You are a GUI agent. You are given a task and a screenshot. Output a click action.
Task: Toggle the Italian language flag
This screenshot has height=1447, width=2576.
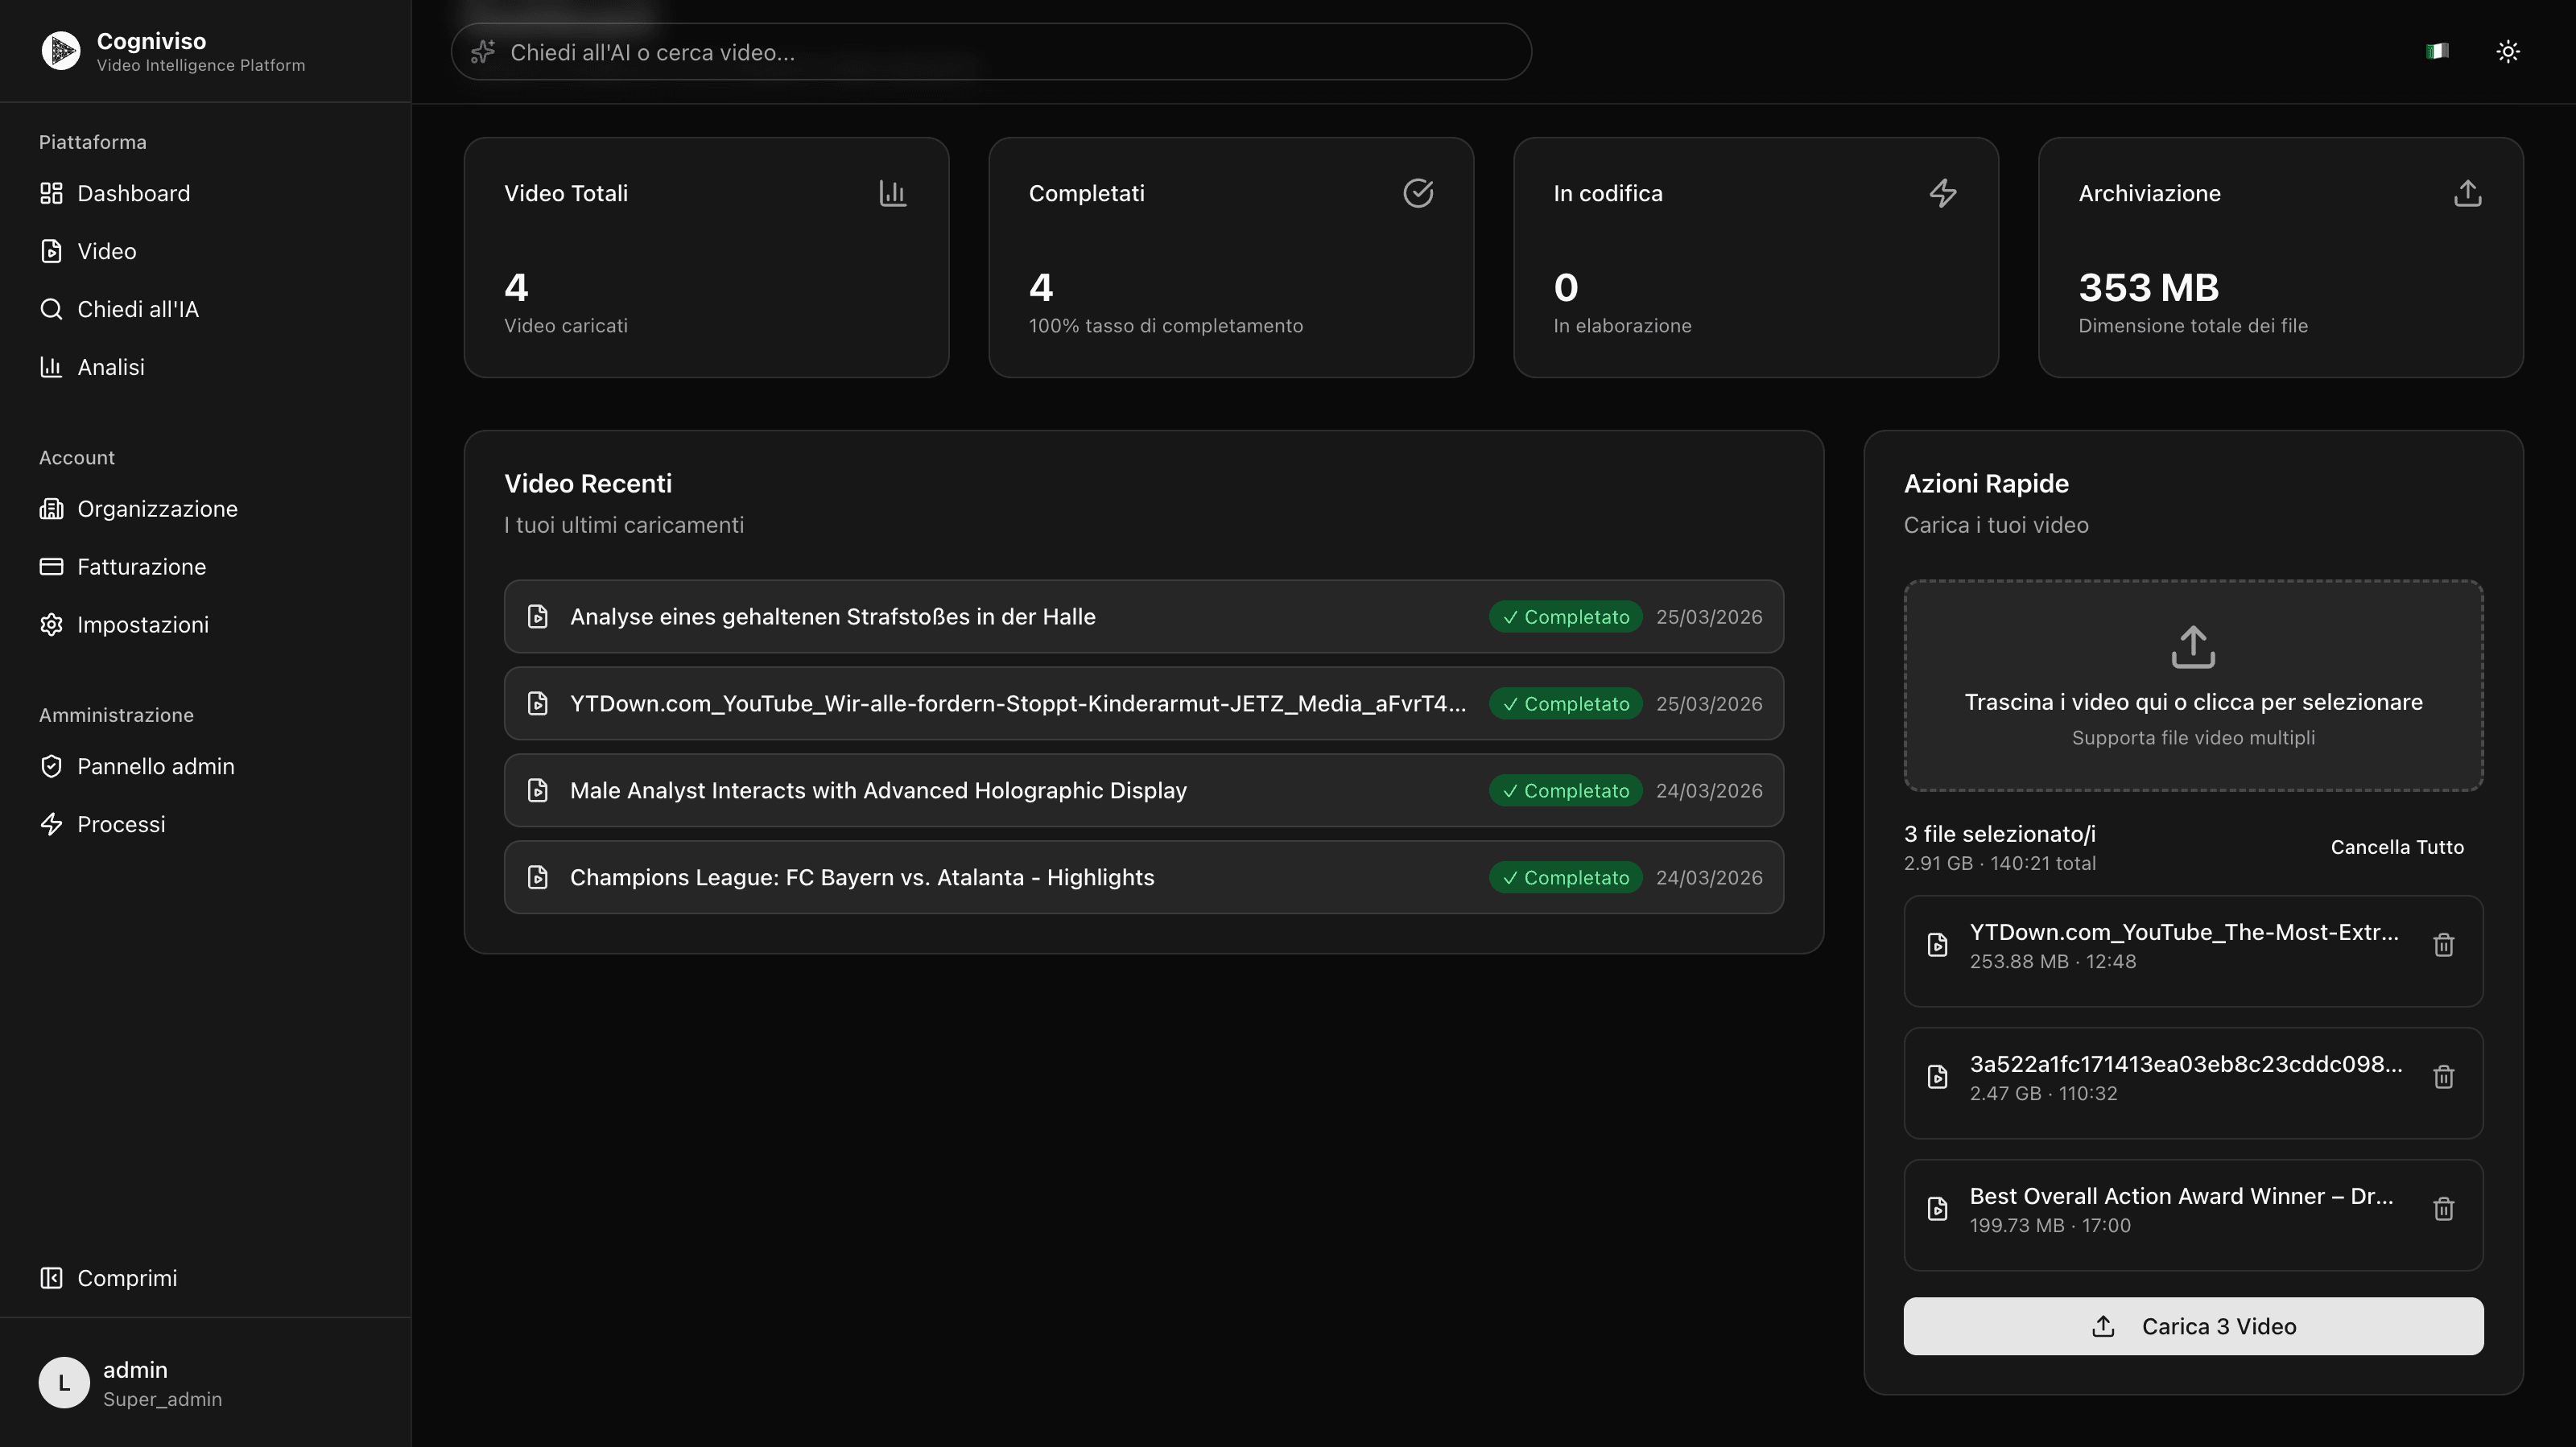pyautogui.click(x=2437, y=51)
